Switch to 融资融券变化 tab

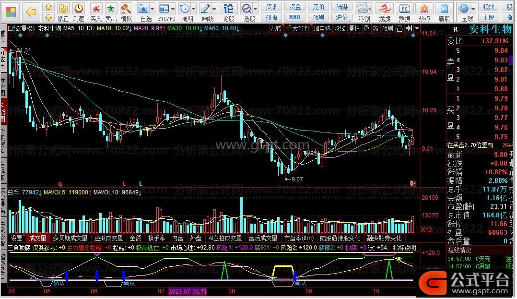pyautogui.click(x=384, y=238)
